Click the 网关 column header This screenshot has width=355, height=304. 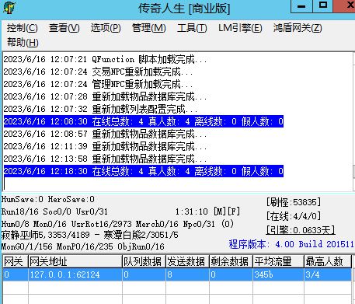[x=16, y=261]
